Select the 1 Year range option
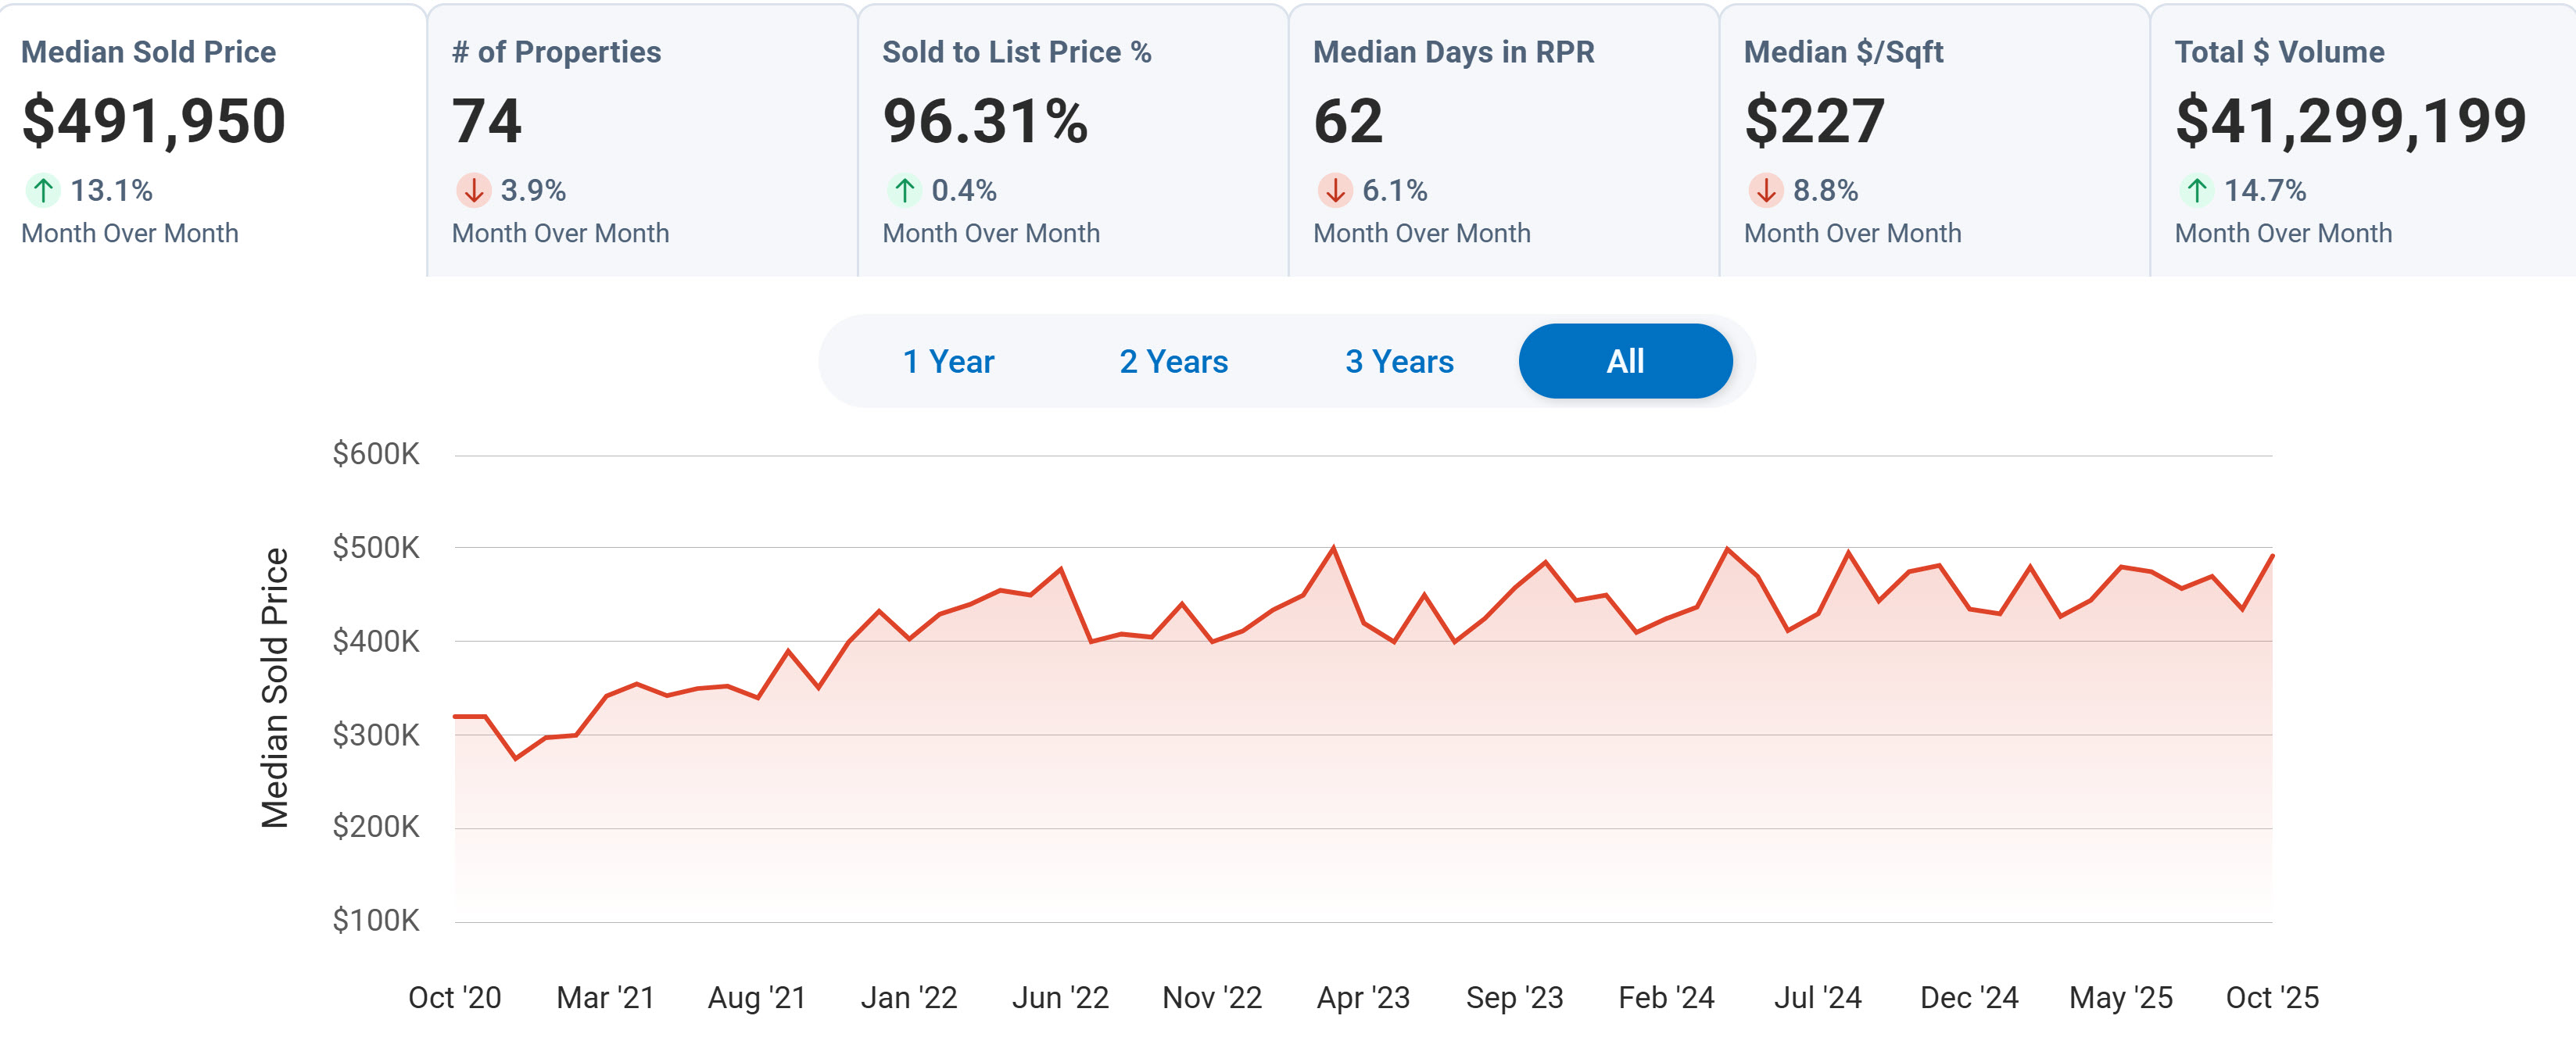 [x=948, y=361]
